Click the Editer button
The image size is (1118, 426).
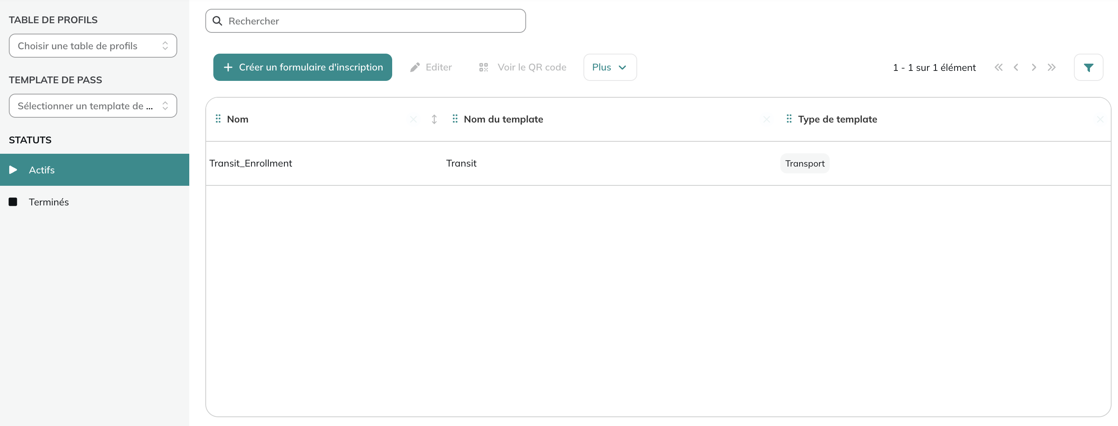click(x=431, y=67)
